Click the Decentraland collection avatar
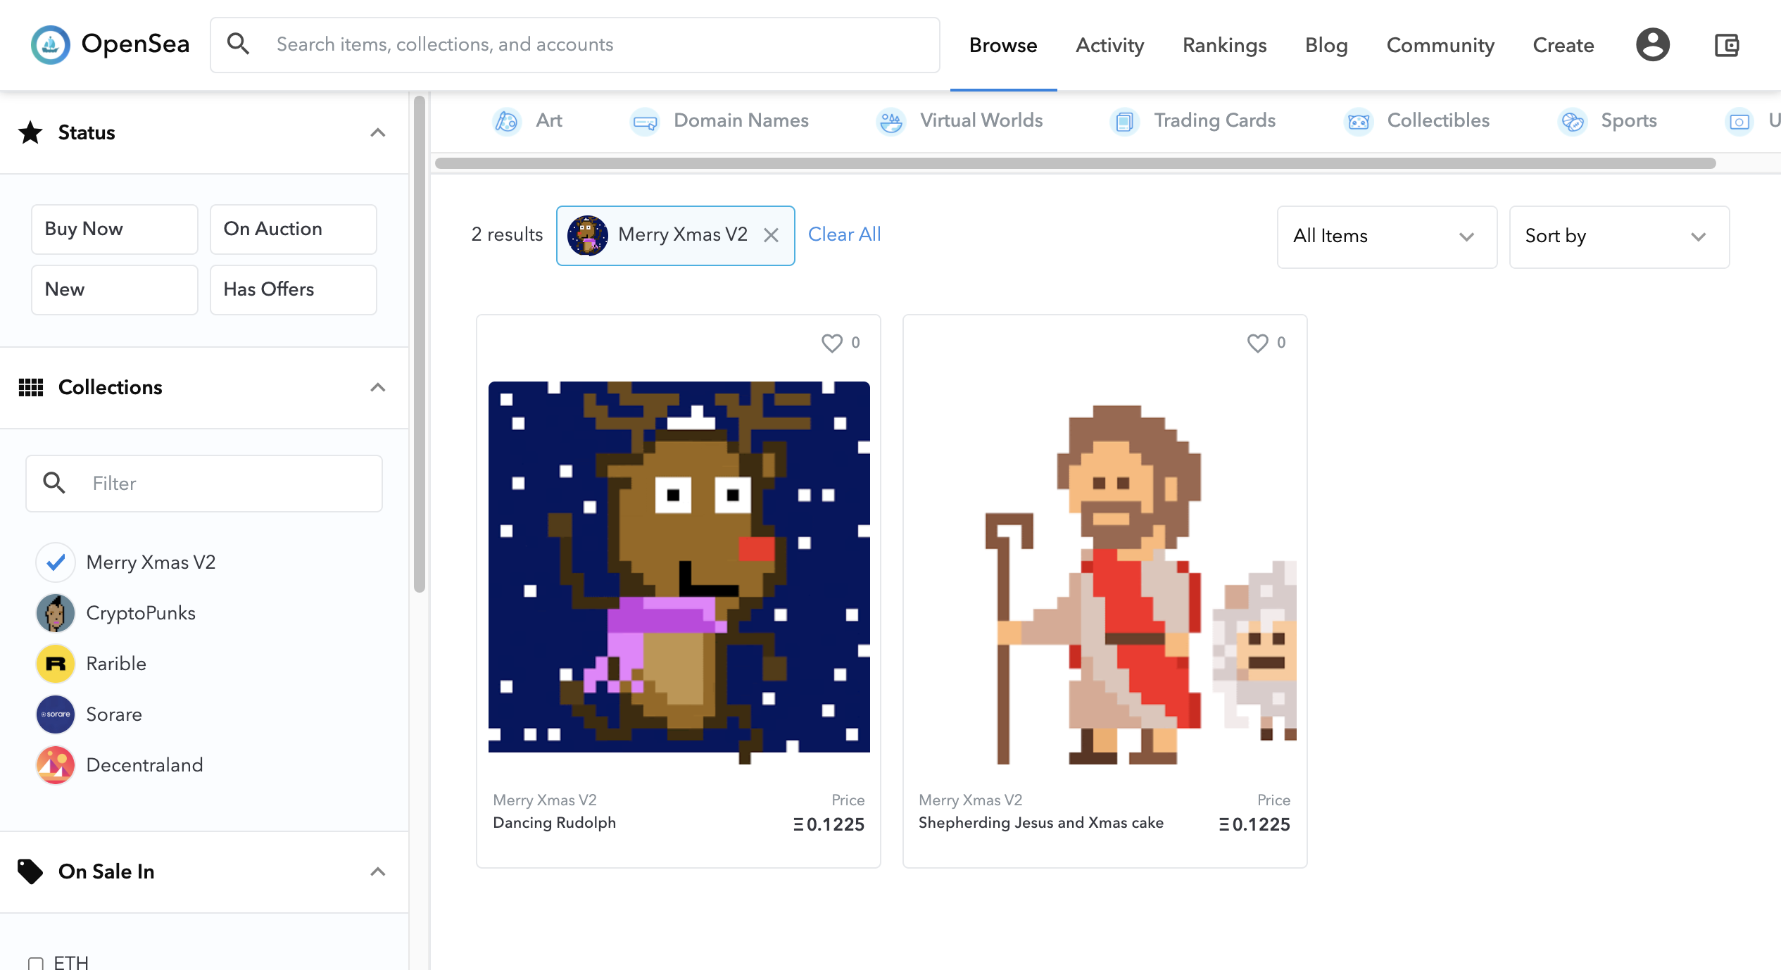 coord(56,765)
